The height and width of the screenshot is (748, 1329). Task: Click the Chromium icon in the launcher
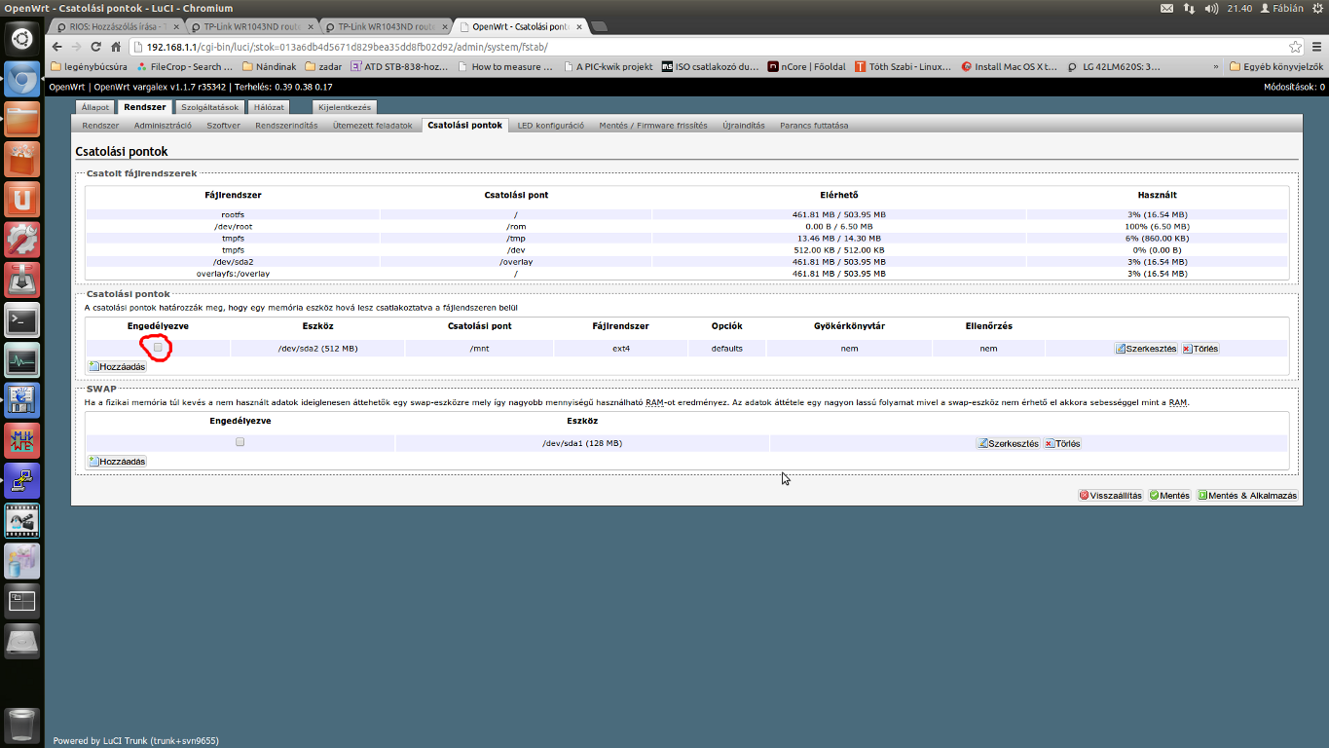[21, 79]
